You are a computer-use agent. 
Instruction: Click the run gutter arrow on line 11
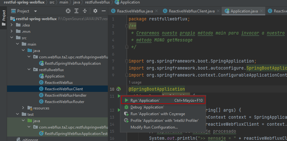coord(119,96)
